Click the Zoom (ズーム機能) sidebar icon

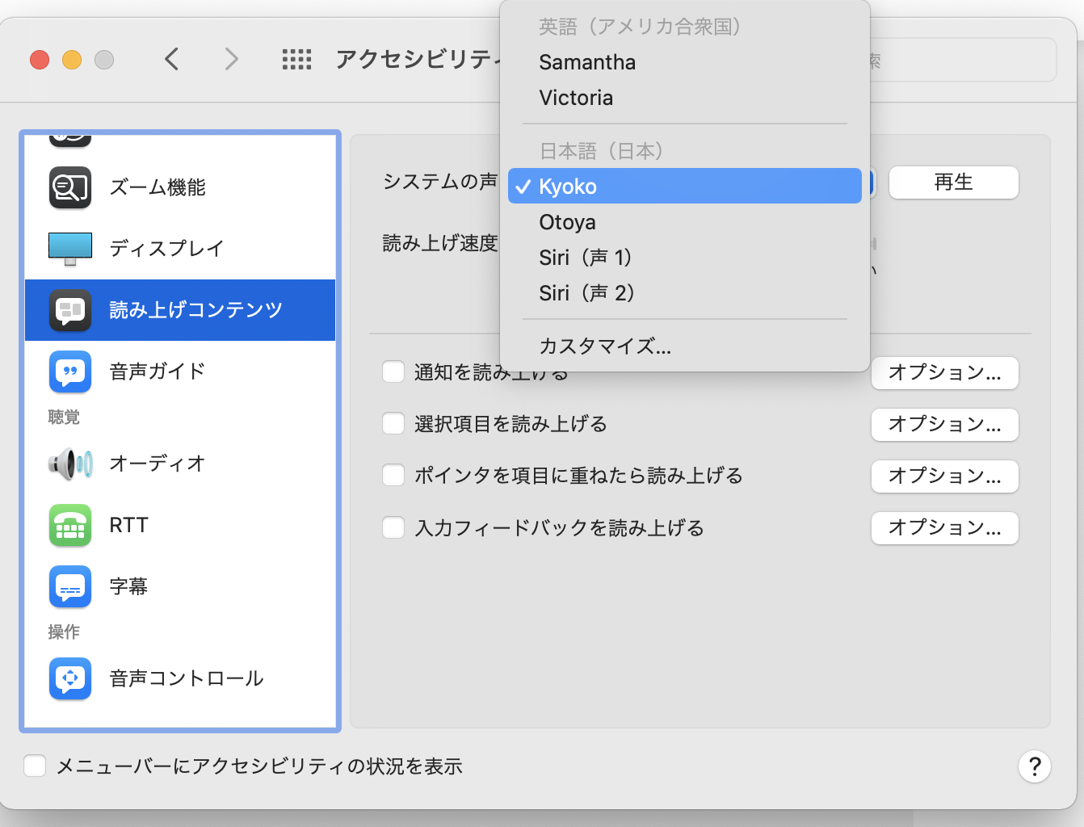click(x=70, y=187)
